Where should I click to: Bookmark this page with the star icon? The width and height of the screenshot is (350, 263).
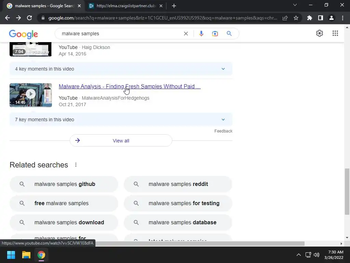click(x=296, y=18)
